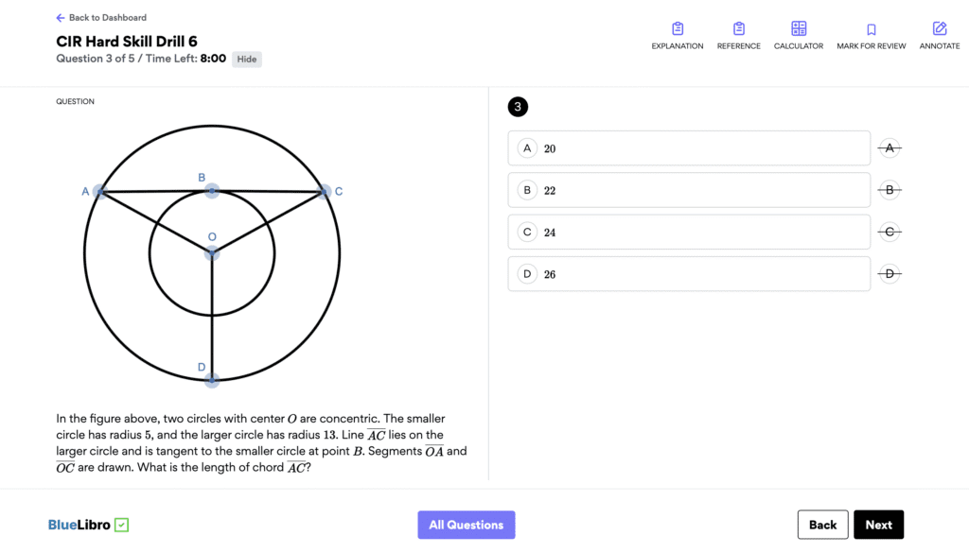Activate the Annotate pencil tool
Screen dimensions: 969x553
click(x=939, y=29)
